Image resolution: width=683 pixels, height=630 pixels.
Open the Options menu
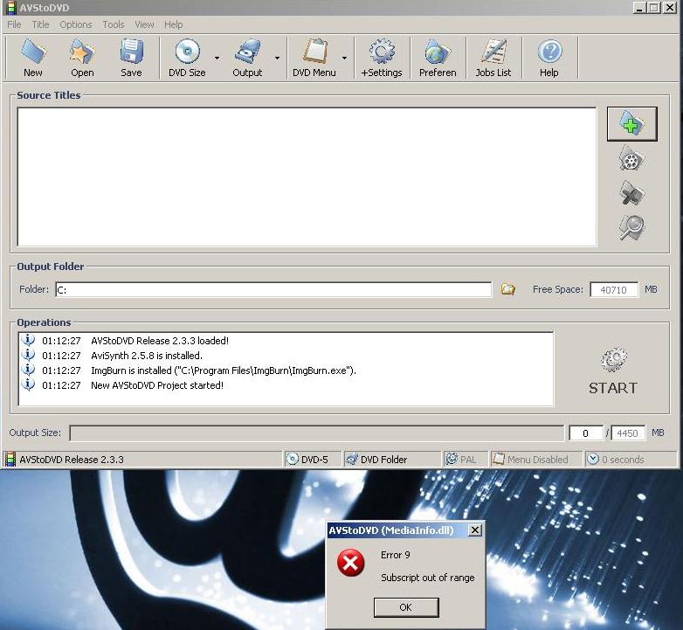76,24
